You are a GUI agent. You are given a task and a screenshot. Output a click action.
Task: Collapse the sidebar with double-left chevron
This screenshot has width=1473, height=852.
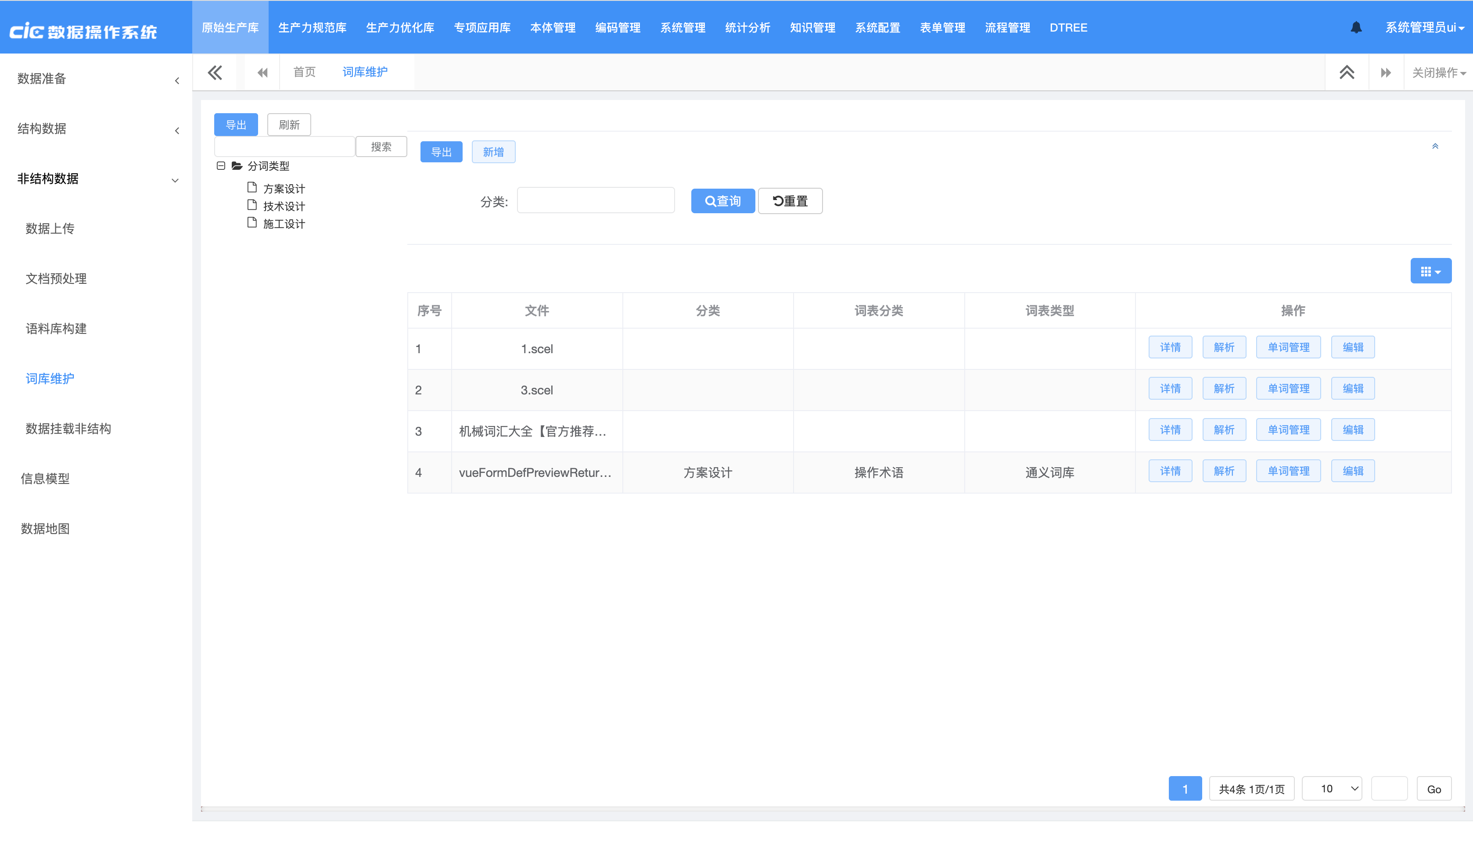point(215,72)
